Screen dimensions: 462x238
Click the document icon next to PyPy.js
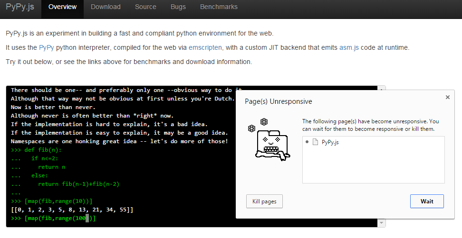point(315,142)
